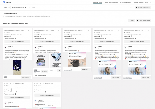Viewport: 155px width, 109px height.
Task: Click Instagram platform icon on fourth ad
Action: pos(102,36)
